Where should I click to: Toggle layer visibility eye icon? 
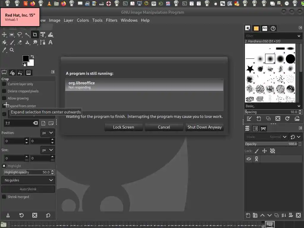[x=248, y=159]
